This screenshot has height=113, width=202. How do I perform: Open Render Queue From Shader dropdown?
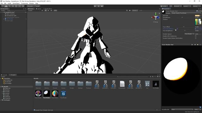point(189,34)
